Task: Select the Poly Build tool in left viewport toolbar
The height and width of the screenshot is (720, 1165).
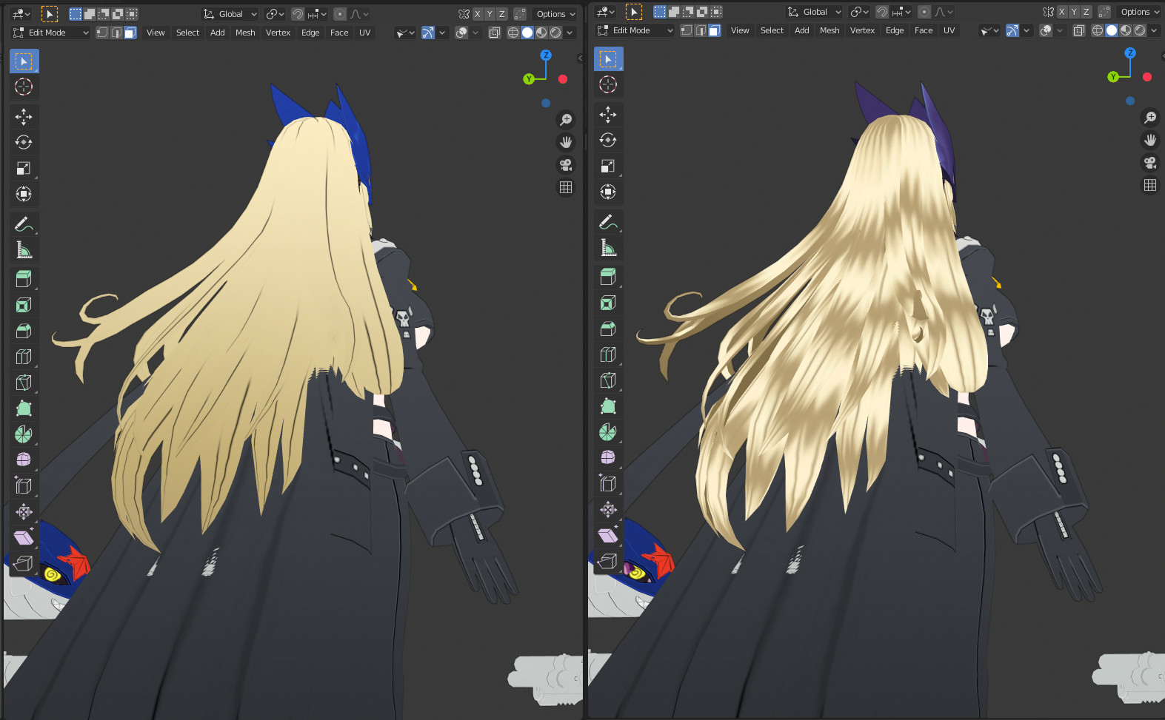Action: click(24, 408)
